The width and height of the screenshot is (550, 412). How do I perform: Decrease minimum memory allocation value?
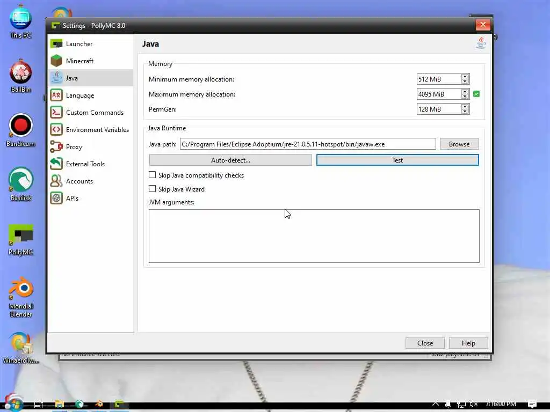[465, 82]
